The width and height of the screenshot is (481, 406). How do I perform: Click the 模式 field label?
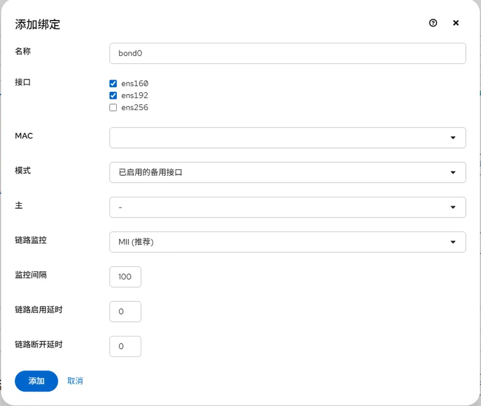[x=23, y=171]
